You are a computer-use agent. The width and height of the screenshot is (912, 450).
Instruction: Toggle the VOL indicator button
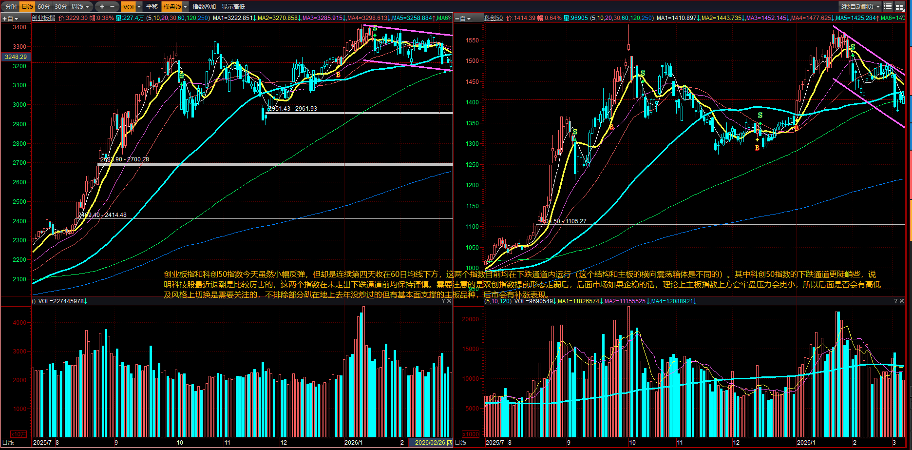(x=129, y=6)
